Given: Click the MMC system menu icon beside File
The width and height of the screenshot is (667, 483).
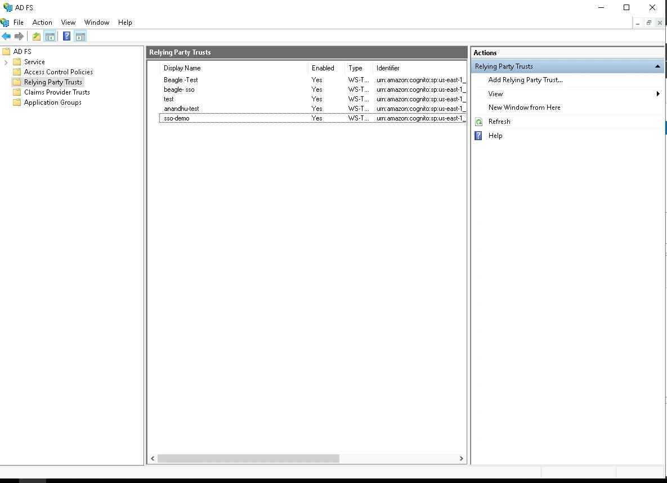Looking at the screenshot, I should [5, 22].
